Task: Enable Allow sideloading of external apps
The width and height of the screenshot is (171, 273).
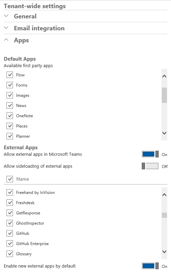Action: (x=150, y=166)
